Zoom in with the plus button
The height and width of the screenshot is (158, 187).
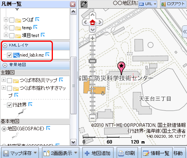pos(93,38)
